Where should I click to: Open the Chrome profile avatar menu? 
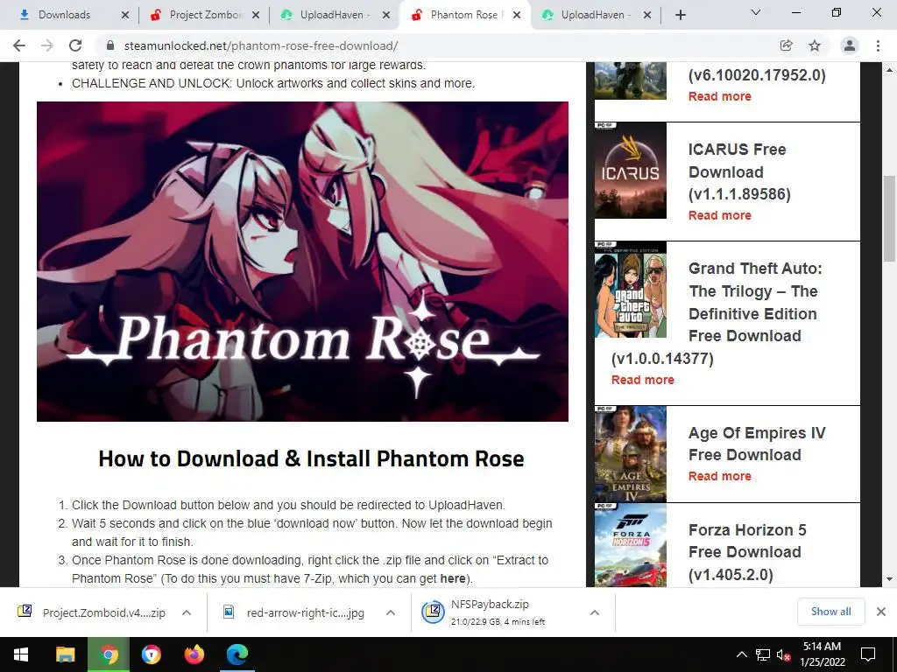[850, 45]
